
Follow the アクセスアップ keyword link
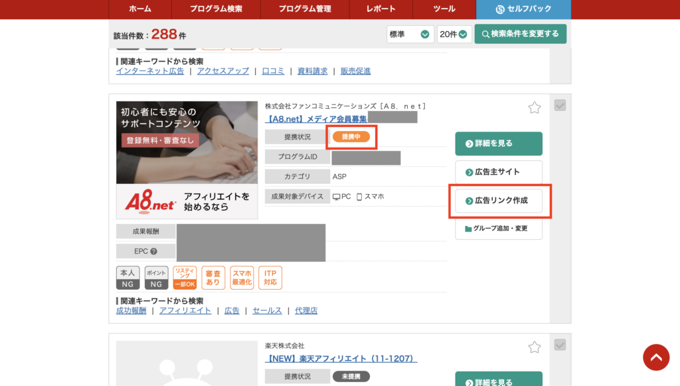pyautogui.click(x=223, y=71)
